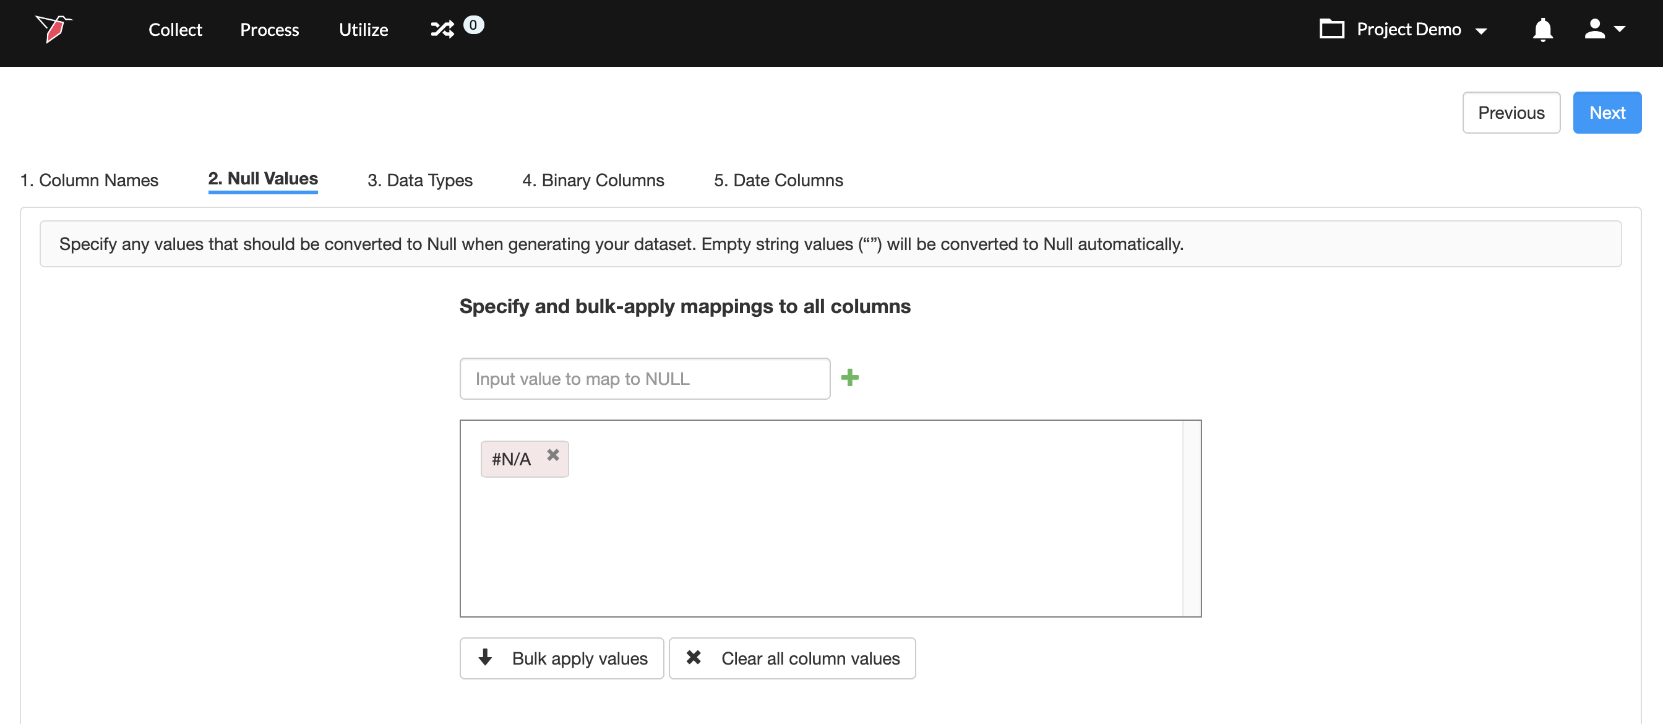Expand the Project Demo dropdown

[x=1481, y=30]
